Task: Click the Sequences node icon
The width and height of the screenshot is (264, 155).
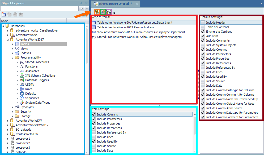Action: 22,98
